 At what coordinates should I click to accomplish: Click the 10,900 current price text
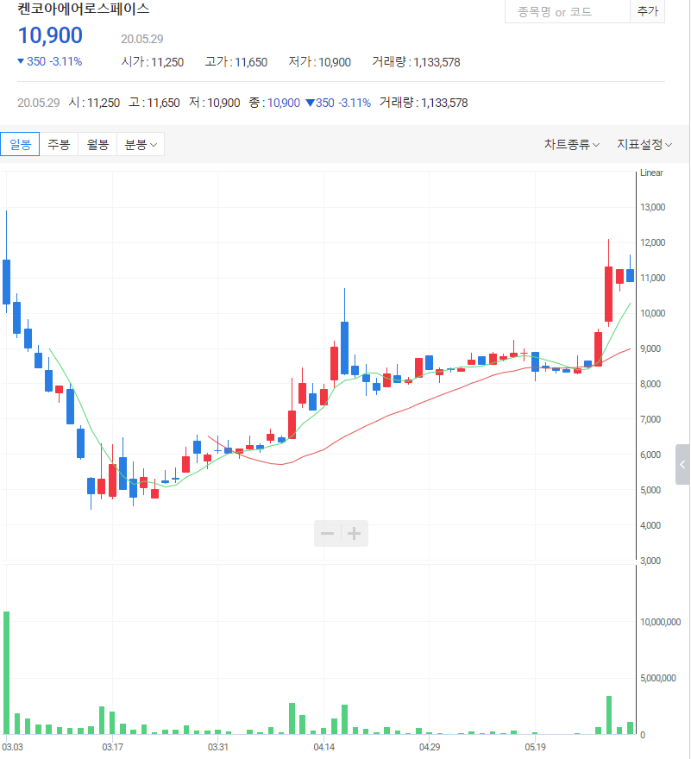click(50, 35)
